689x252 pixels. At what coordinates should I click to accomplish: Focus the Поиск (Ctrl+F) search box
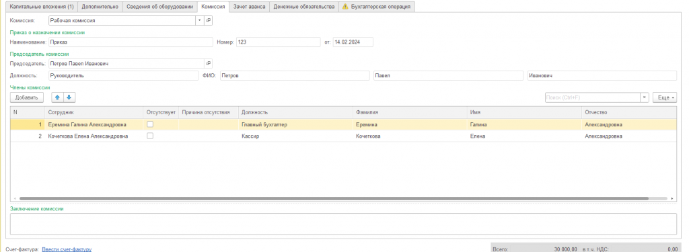pyautogui.click(x=592, y=97)
